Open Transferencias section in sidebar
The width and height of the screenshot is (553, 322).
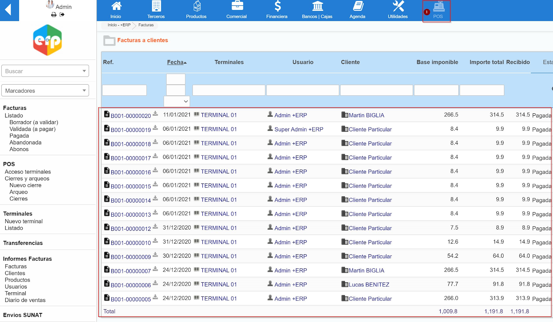click(x=23, y=243)
